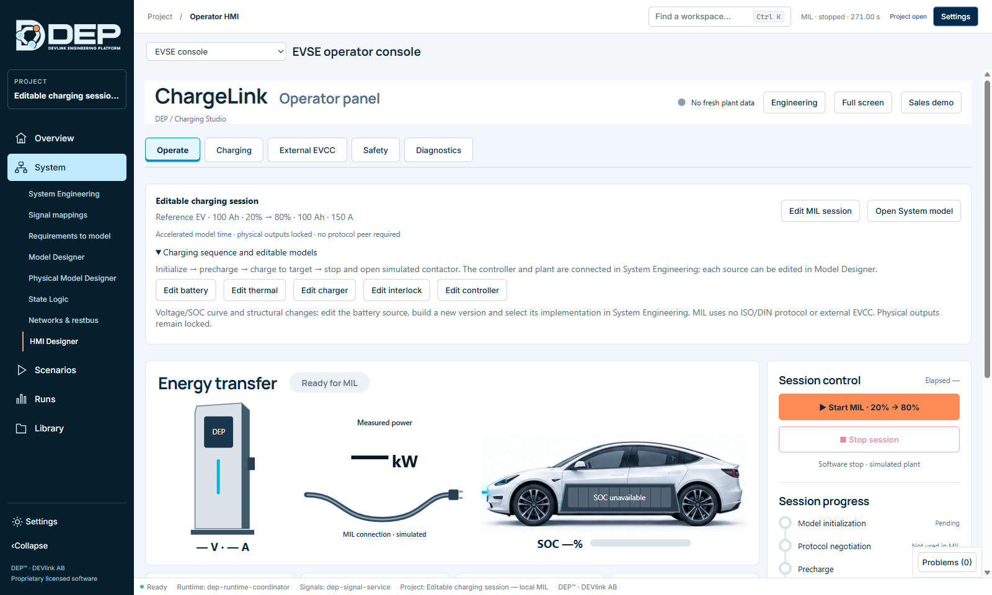992x595 pixels.
Task: Select the Diagnostics tab
Action: [438, 150]
